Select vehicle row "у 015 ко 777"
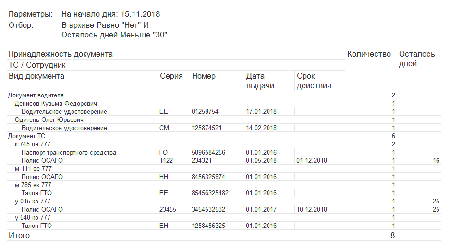The width and height of the screenshot is (450, 250). [x=33, y=202]
